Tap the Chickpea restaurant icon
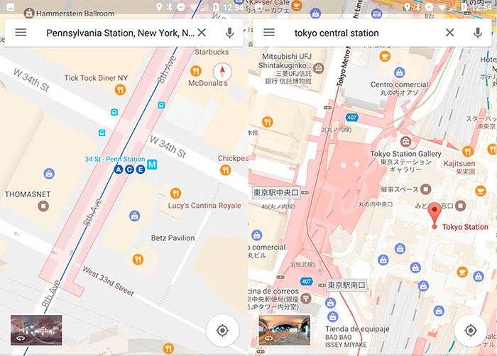 (x=225, y=170)
